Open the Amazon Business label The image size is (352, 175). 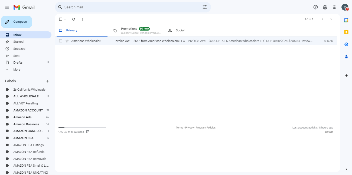tap(26, 124)
